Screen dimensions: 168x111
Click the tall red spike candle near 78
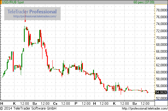click(25, 16)
